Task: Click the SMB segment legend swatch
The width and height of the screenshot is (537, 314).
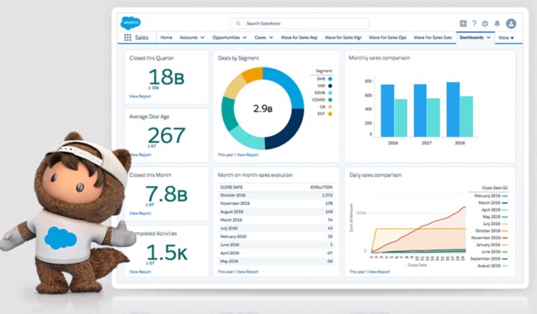Action: tap(330, 78)
